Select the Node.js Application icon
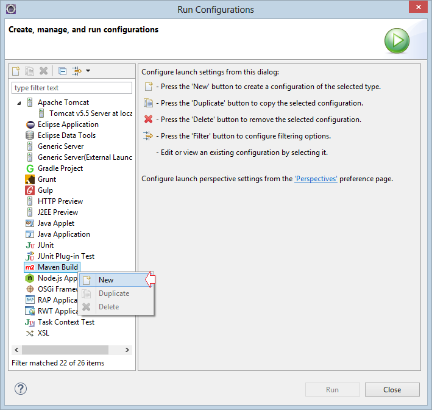This screenshot has width=432, height=410. [x=30, y=278]
